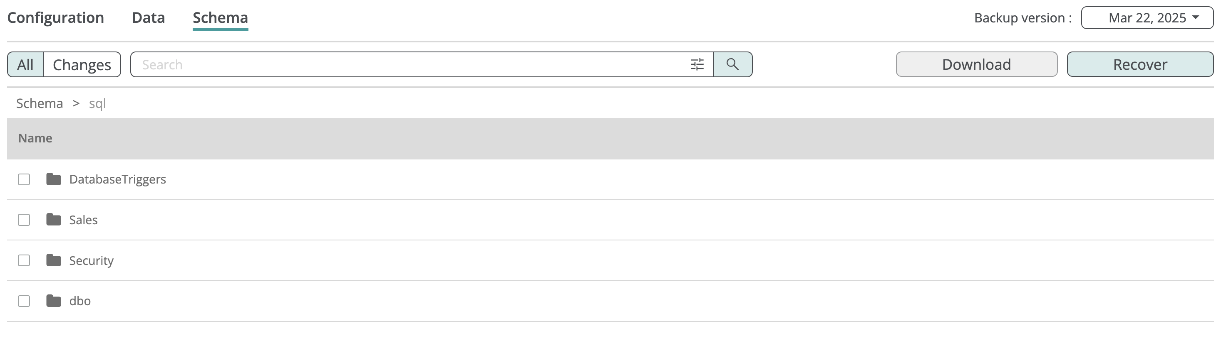Click the DatabaseTriggers folder icon

pyautogui.click(x=54, y=179)
